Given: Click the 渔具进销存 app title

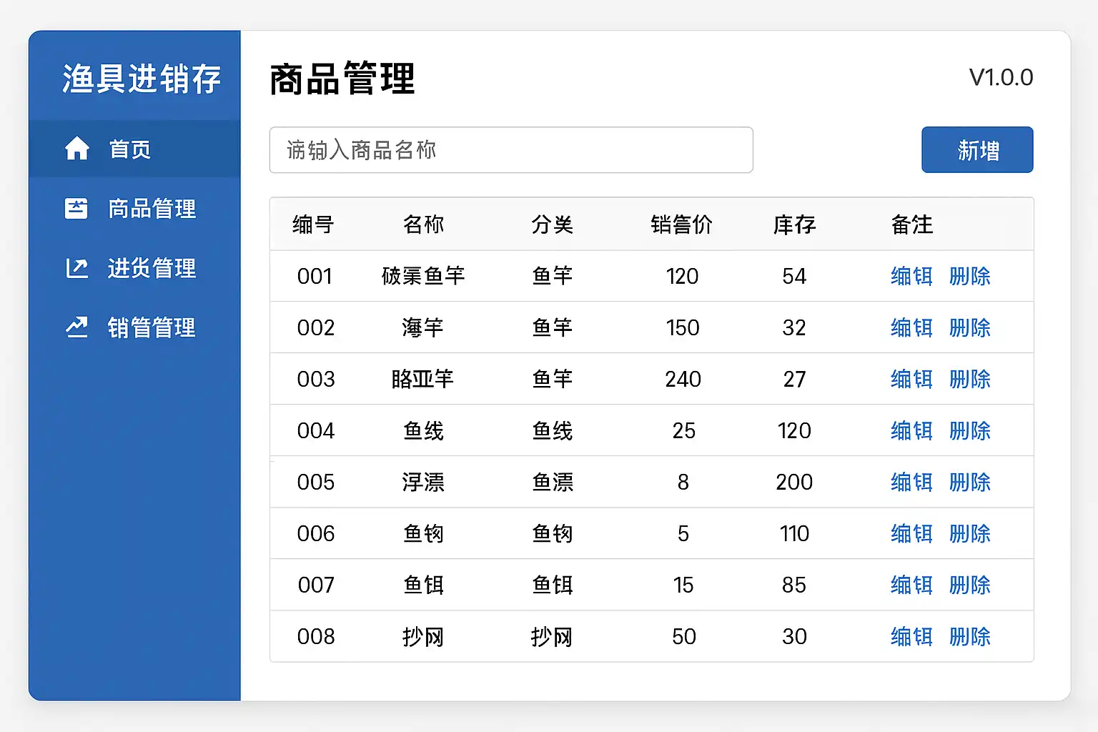Looking at the screenshot, I should click(x=141, y=79).
